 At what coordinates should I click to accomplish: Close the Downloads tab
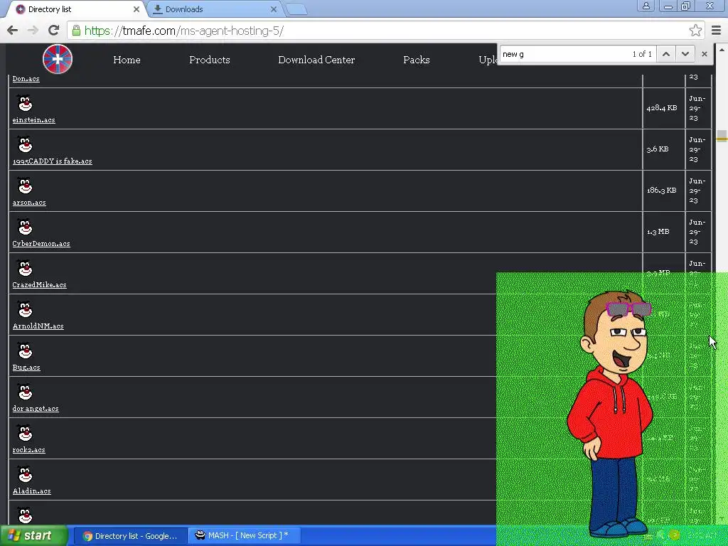pyautogui.click(x=274, y=9)
